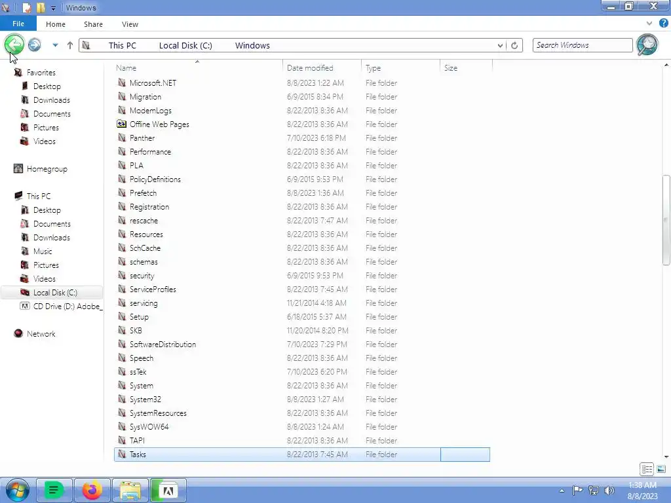
Task: Open the File ribbon tab
Action: click(x=18, y=24)
